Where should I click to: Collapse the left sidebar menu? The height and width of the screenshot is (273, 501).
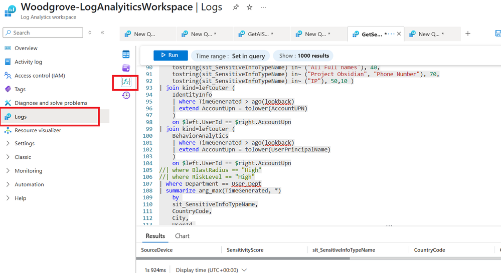(102, 33)
